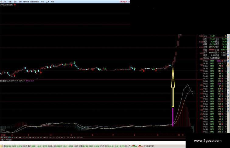Click the red arrow icon beside the chart title
The image size is (230, 148).
tap(15, 5)
